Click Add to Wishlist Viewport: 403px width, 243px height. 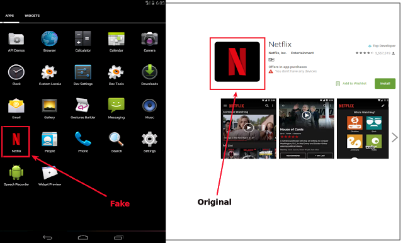click(351, 84)
